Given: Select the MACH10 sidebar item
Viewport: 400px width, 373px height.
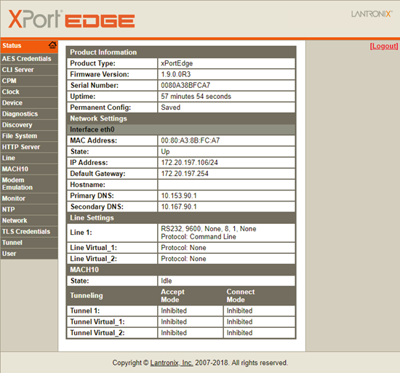Looking at the screenshot, I should [29, 169].
